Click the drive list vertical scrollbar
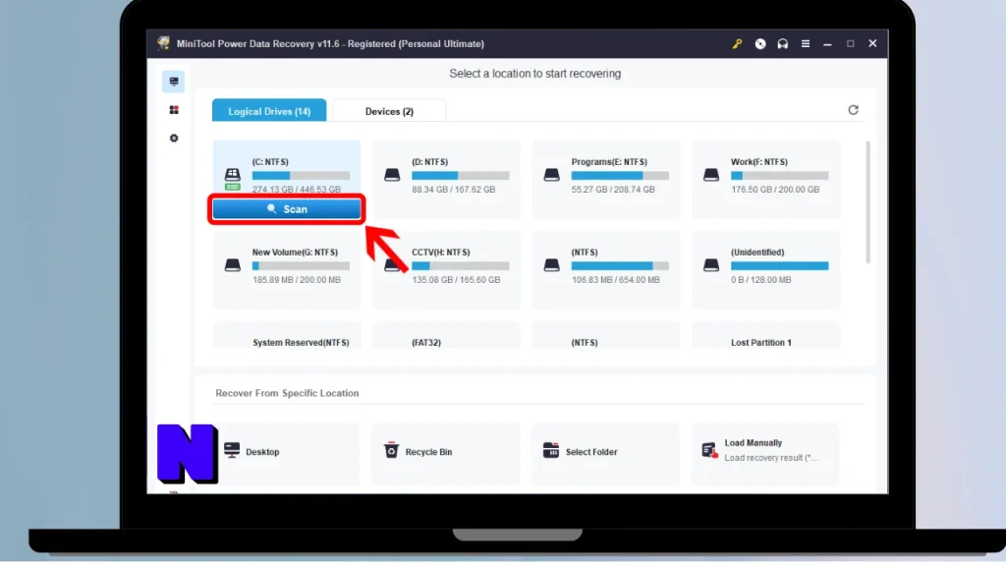 [868, 202]
